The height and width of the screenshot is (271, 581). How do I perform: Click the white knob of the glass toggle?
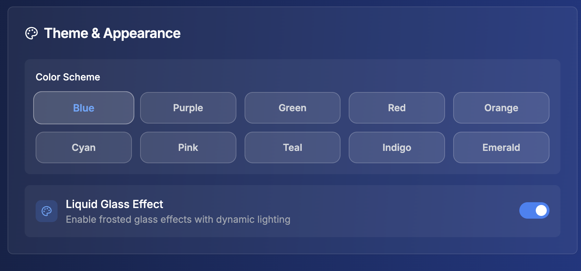point(541,210)
